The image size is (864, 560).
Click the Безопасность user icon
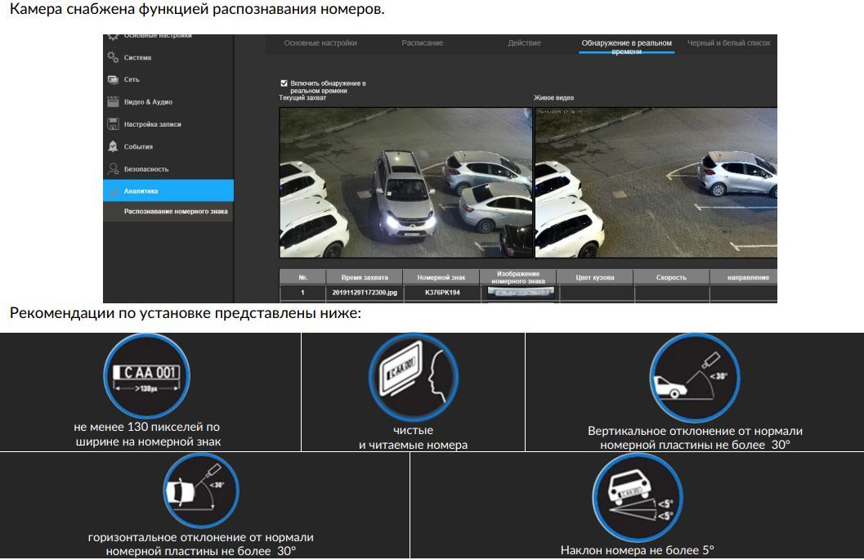coord(113,168)
